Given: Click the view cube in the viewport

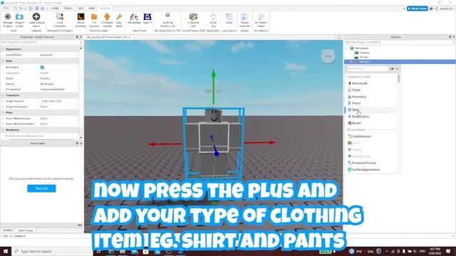Looking at the screenshot, I should click(328, 56).
